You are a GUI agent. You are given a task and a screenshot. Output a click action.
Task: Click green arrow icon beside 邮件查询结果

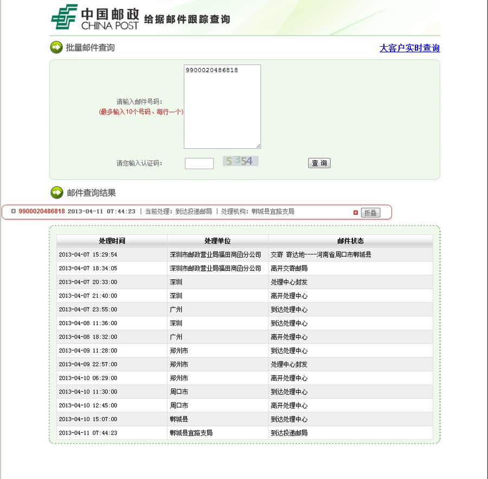pos(56,193)
